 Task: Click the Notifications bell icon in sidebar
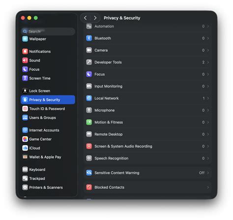[x=25, y=51]
